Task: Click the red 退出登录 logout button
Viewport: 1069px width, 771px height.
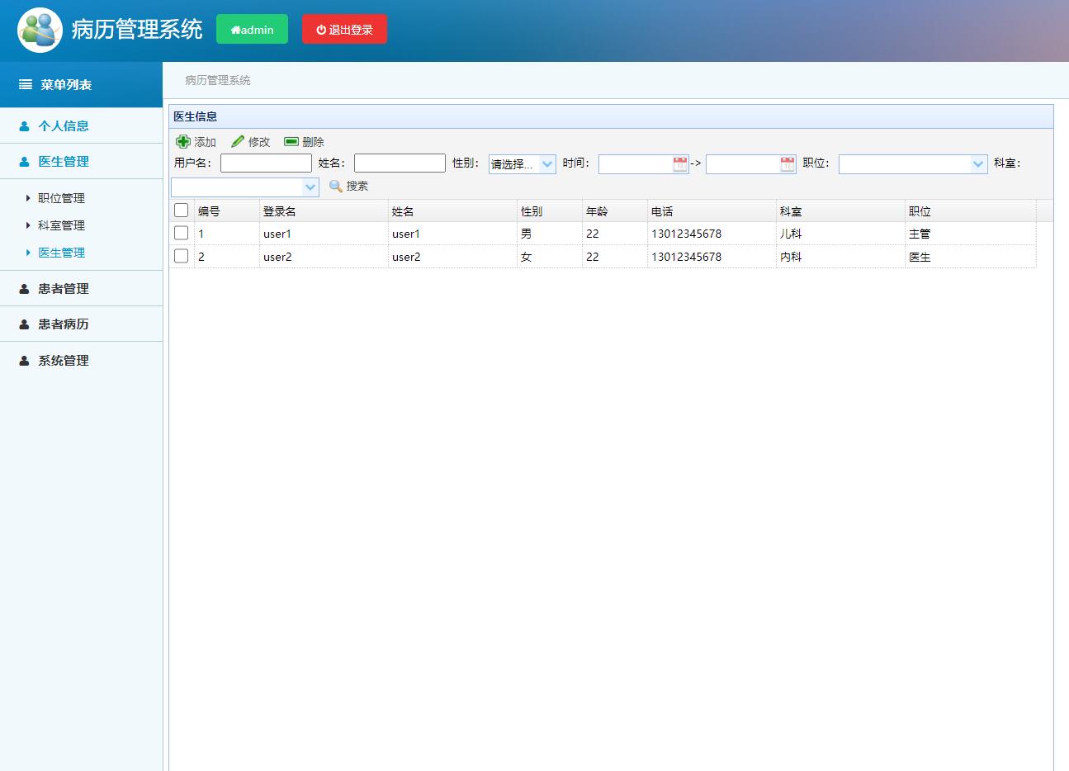Action: [344, 30]
